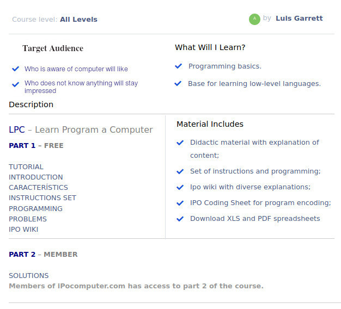Click checkmark beside Download XLS and PDF spreadsheets
This screenshot has height=309, width=341.
(180, 219)
